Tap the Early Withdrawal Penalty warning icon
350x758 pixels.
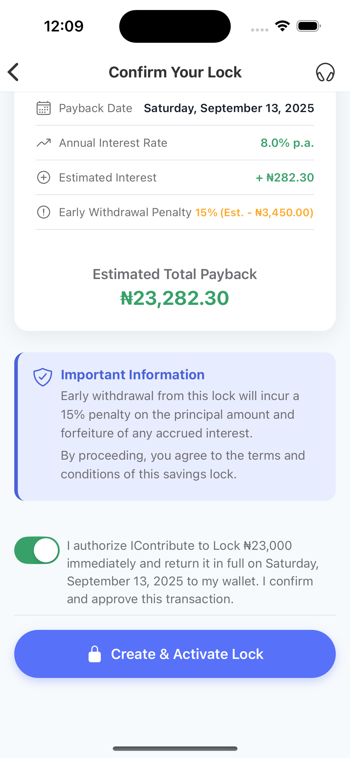(44, 212)
